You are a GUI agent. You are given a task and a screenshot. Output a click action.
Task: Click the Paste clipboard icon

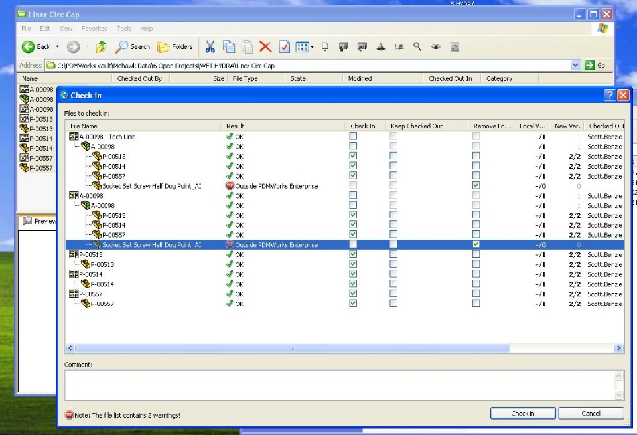point(247,46)
